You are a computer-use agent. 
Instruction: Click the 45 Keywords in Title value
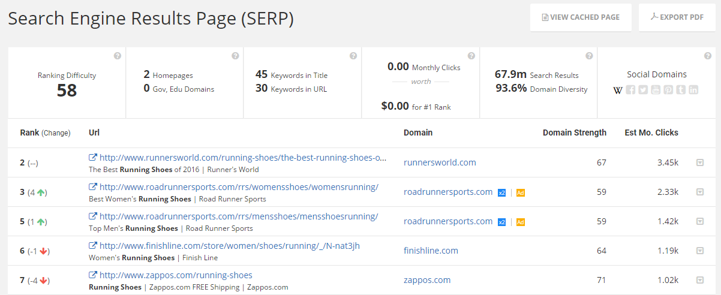[x=262, y=74]
